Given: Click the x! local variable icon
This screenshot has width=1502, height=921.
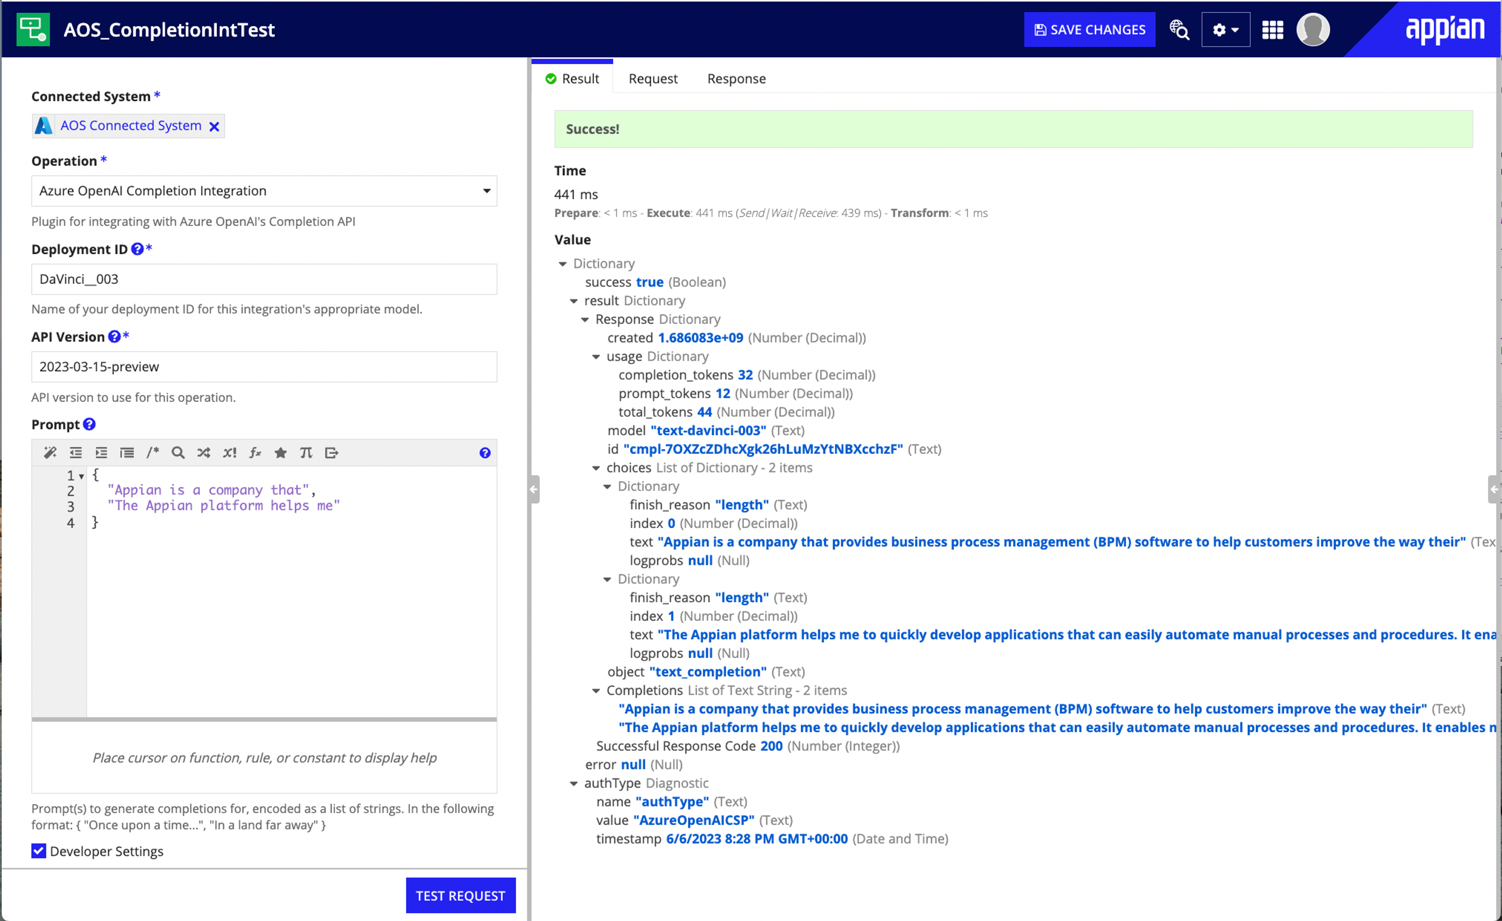Looking at the screenshot, I should click(x=229, y=453).
